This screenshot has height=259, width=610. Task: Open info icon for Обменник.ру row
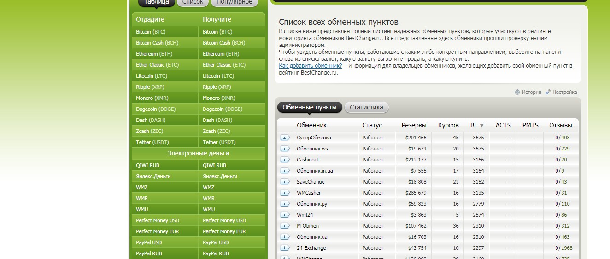coord(285,204)
